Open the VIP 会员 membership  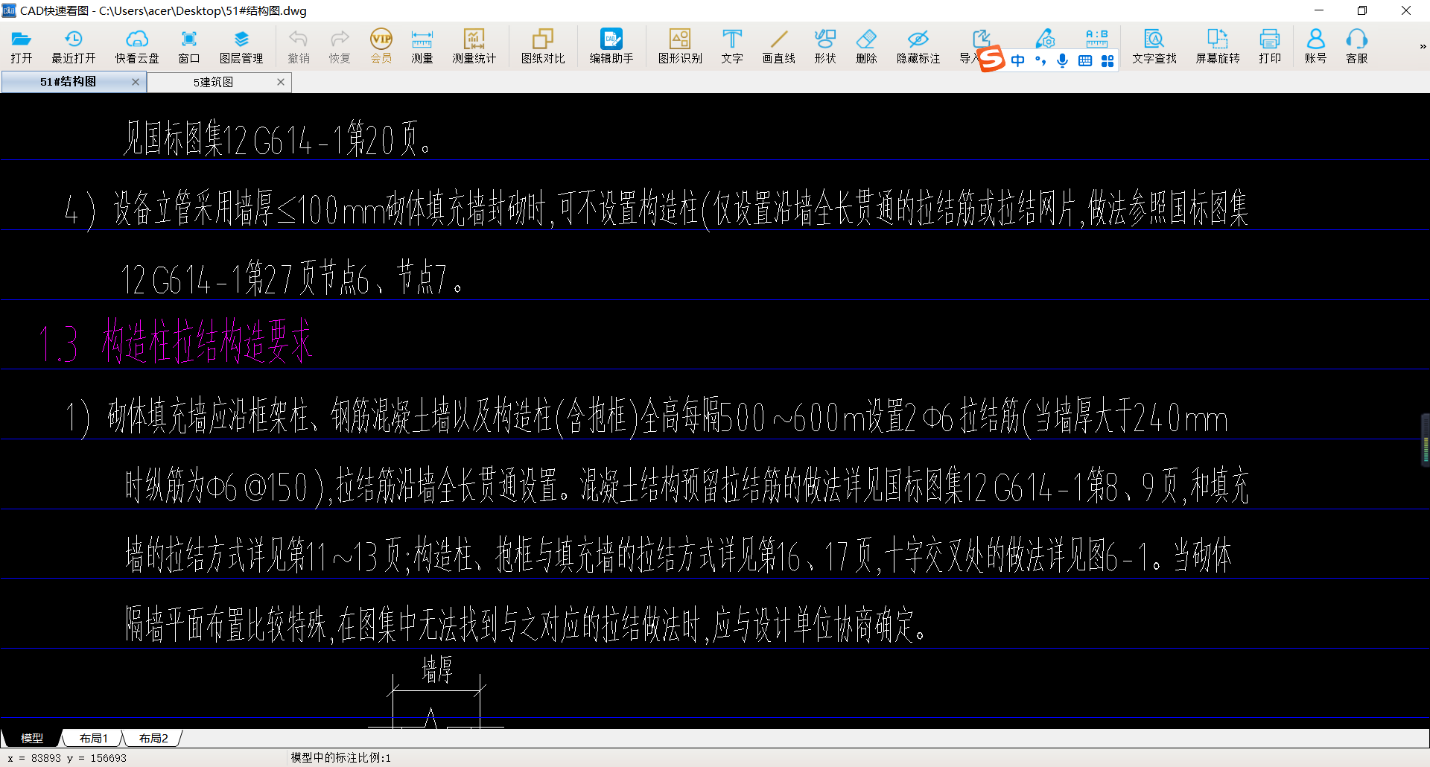381,47
